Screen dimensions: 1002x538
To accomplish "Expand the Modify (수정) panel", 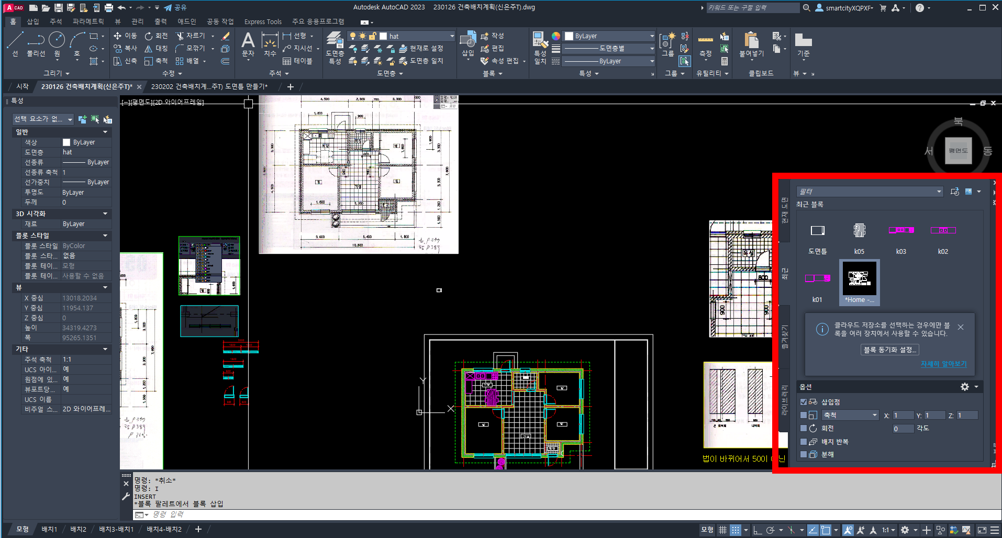I will 172,73.
